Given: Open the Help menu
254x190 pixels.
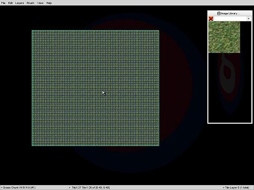Looking at the screenshot, I should (x=49, y=3).
